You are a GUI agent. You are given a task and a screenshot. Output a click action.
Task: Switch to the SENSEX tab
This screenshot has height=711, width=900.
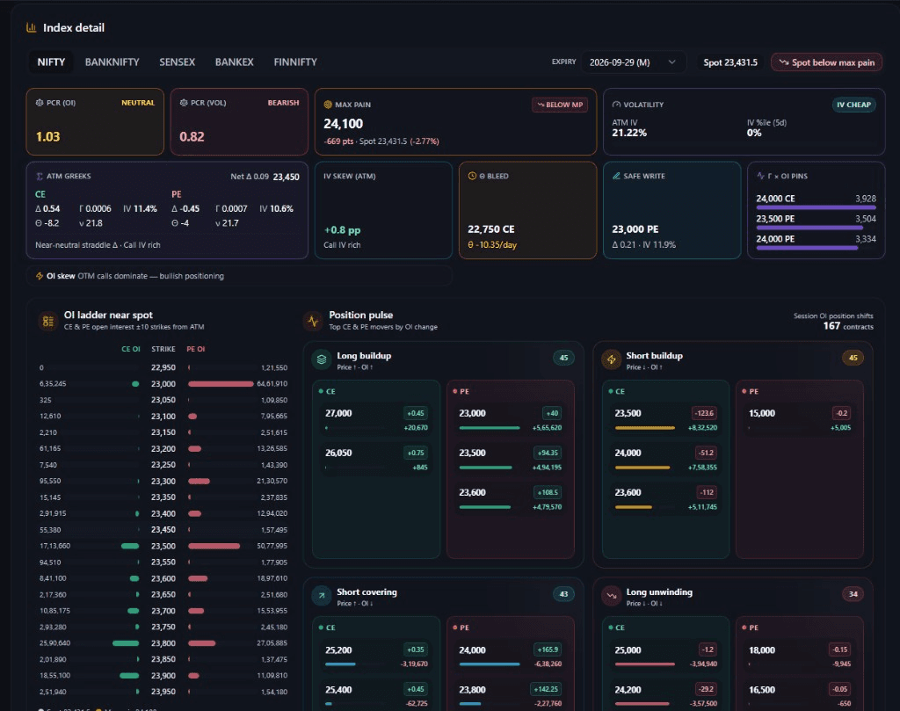(177, 62)
